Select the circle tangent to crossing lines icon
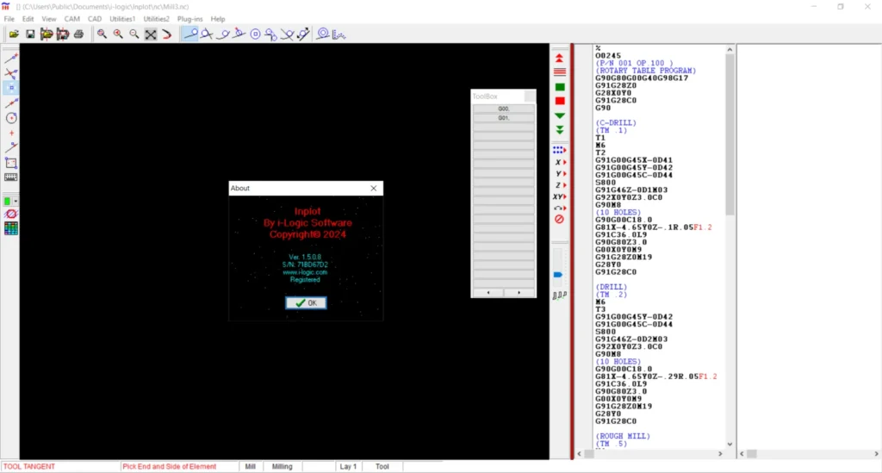The image size is (882, 473). (x=207, y=34)
